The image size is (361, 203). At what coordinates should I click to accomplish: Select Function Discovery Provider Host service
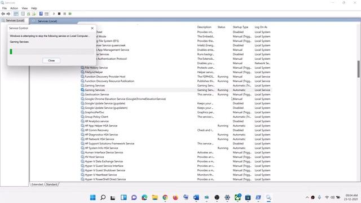[x=176, y=77]
